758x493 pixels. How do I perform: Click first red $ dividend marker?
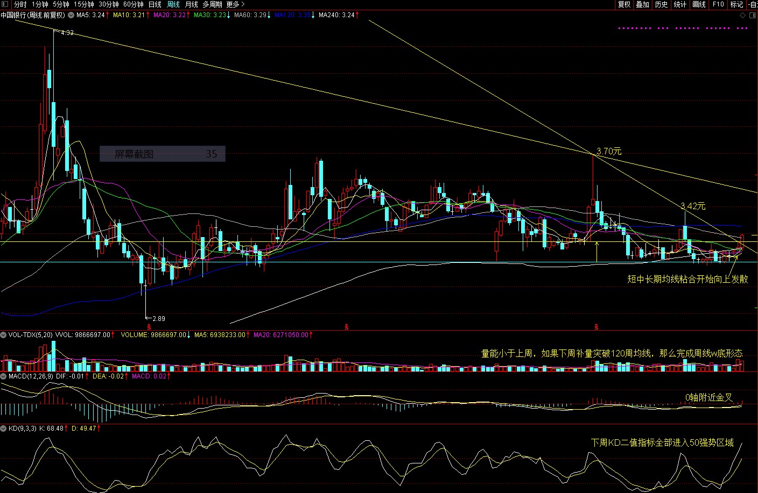(149, 326)
